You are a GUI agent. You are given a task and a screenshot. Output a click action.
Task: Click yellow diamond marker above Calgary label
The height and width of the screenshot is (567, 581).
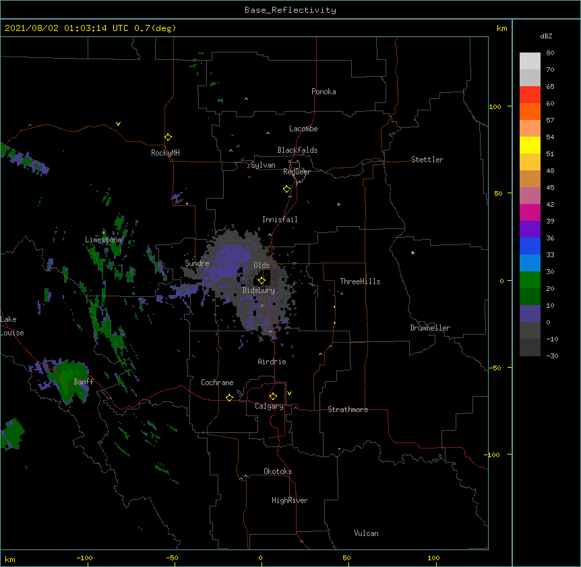273,397
